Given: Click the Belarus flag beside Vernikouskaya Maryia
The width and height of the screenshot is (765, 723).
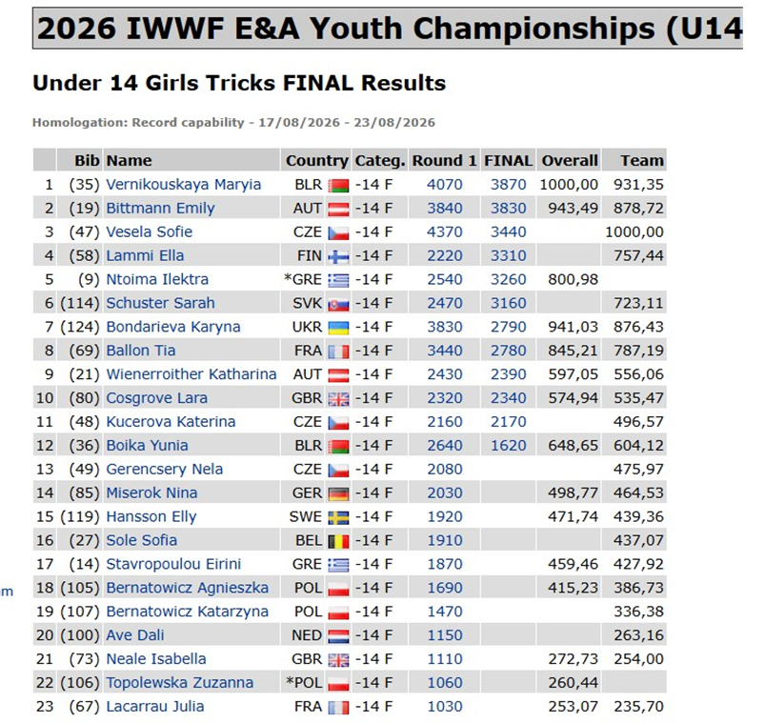Looking at the screenshot, I should point(338,186).
